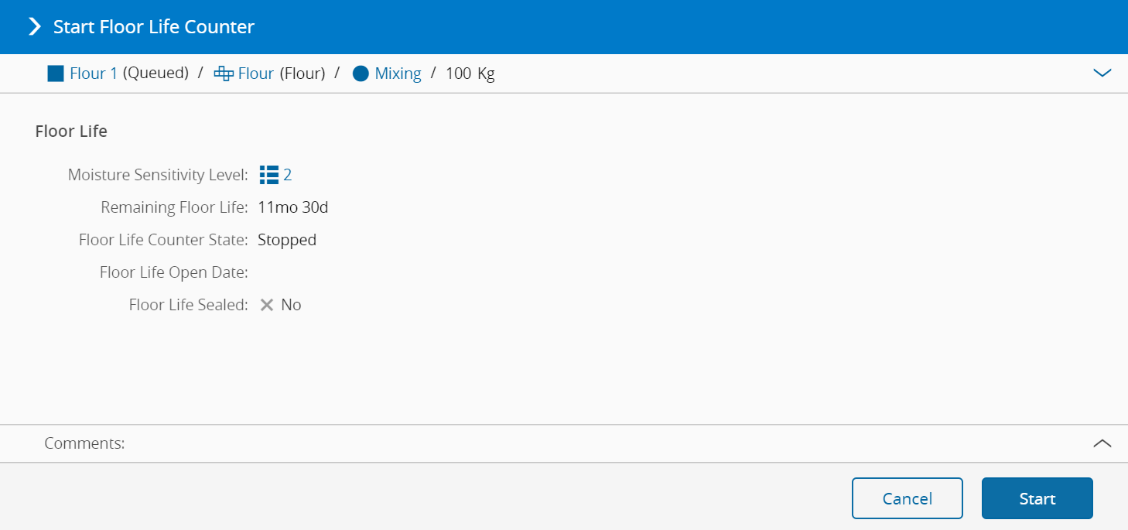Click the chevron icon beside the dialog title
This screenshot has height=530, width=1128.
tap(34, 27)
